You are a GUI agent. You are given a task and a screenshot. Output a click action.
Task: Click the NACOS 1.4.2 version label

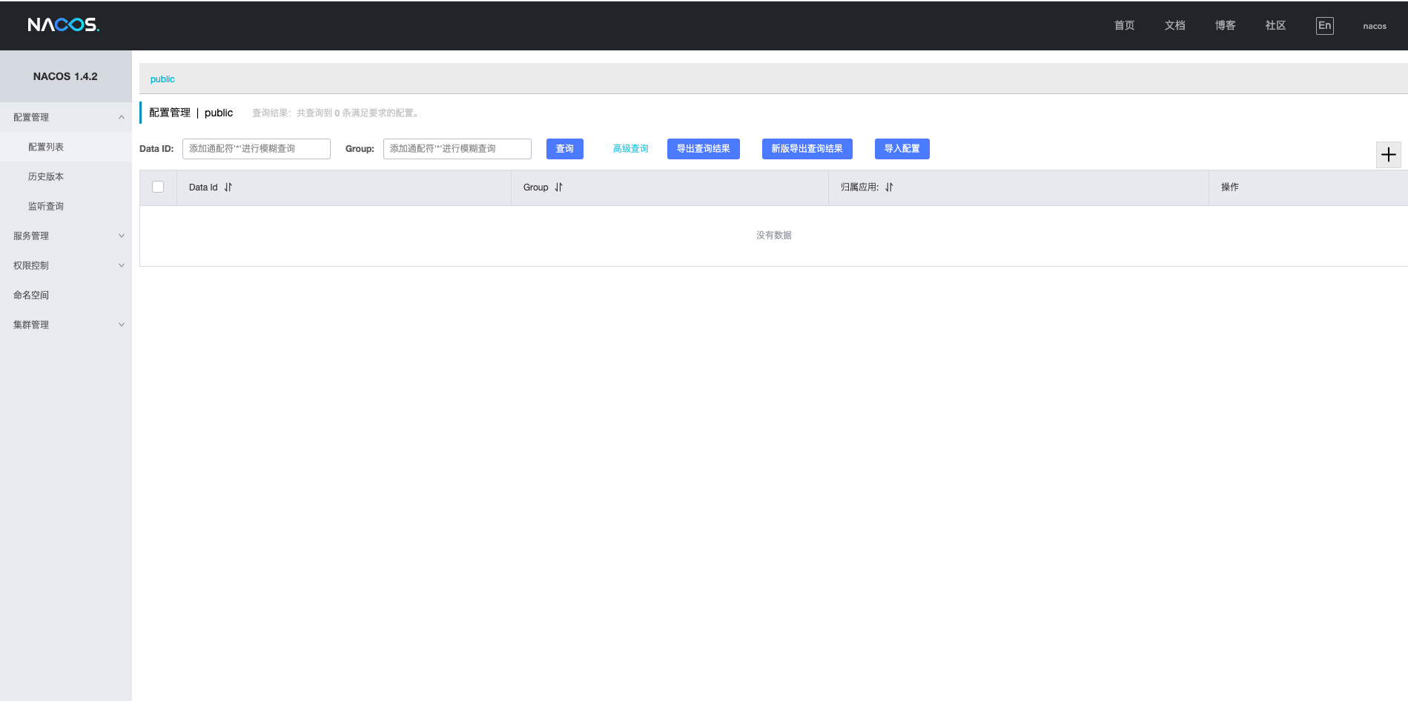click(x=65, y=76)
